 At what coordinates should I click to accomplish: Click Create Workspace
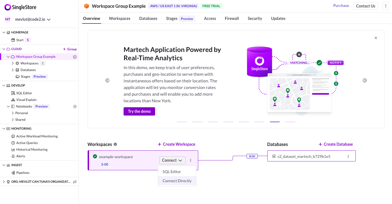tap(176, 144)
